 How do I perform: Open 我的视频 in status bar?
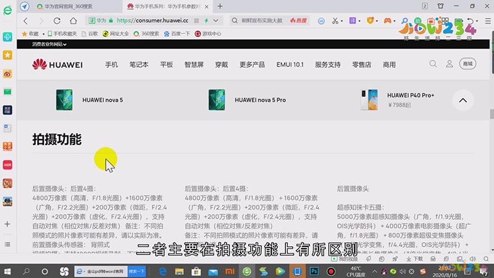tap(345, 259)
